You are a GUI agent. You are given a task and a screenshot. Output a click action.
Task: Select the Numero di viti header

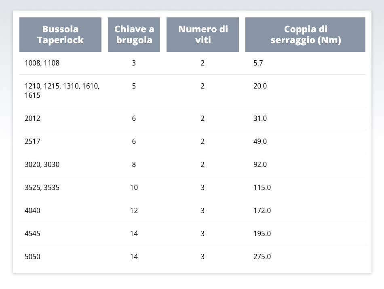coord(203,34)
